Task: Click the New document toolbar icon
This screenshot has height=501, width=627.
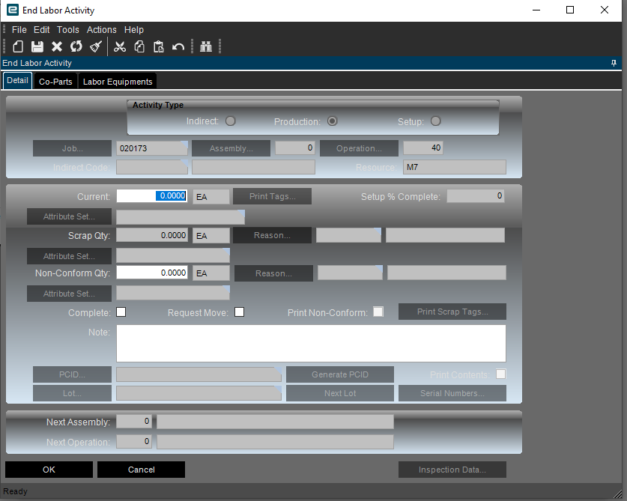Action: point(17,46)
